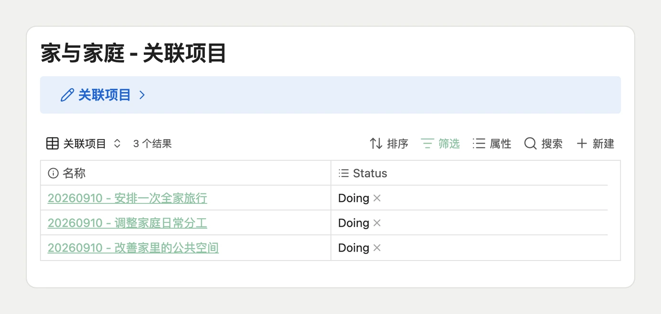This screenshot has height=314, width=661.
Task: Click the table view icon next to 关联项目
Action: pyautogui.click(x=53, y=143)
